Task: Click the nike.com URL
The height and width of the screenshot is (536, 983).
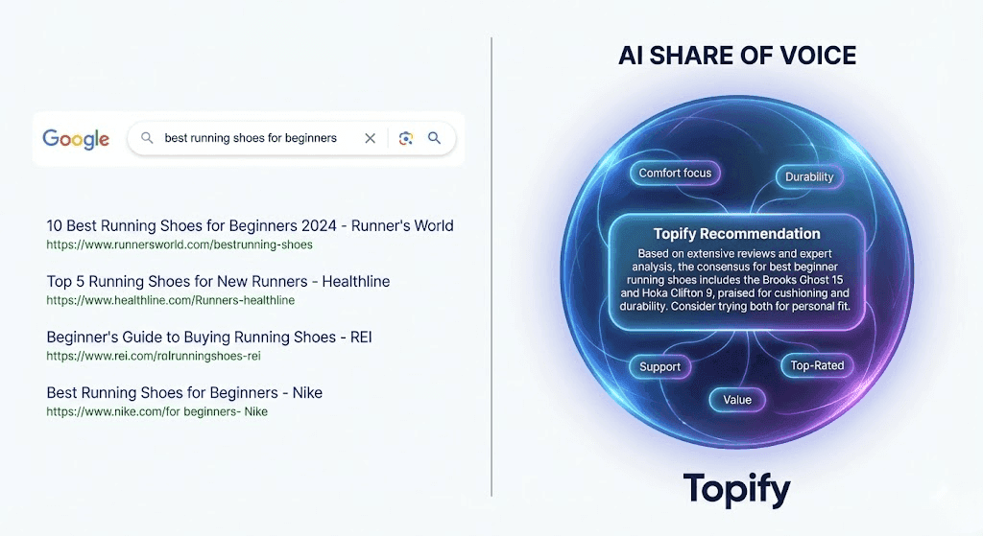Action: coord(156,412)
